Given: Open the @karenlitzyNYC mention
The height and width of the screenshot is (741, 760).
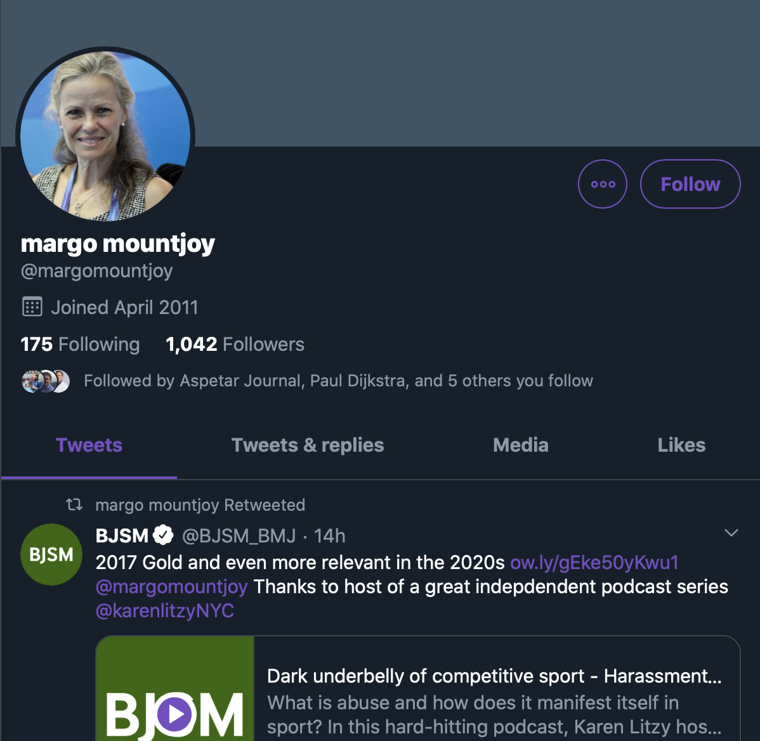Looking at the screenshot, I should click(165, 611).
